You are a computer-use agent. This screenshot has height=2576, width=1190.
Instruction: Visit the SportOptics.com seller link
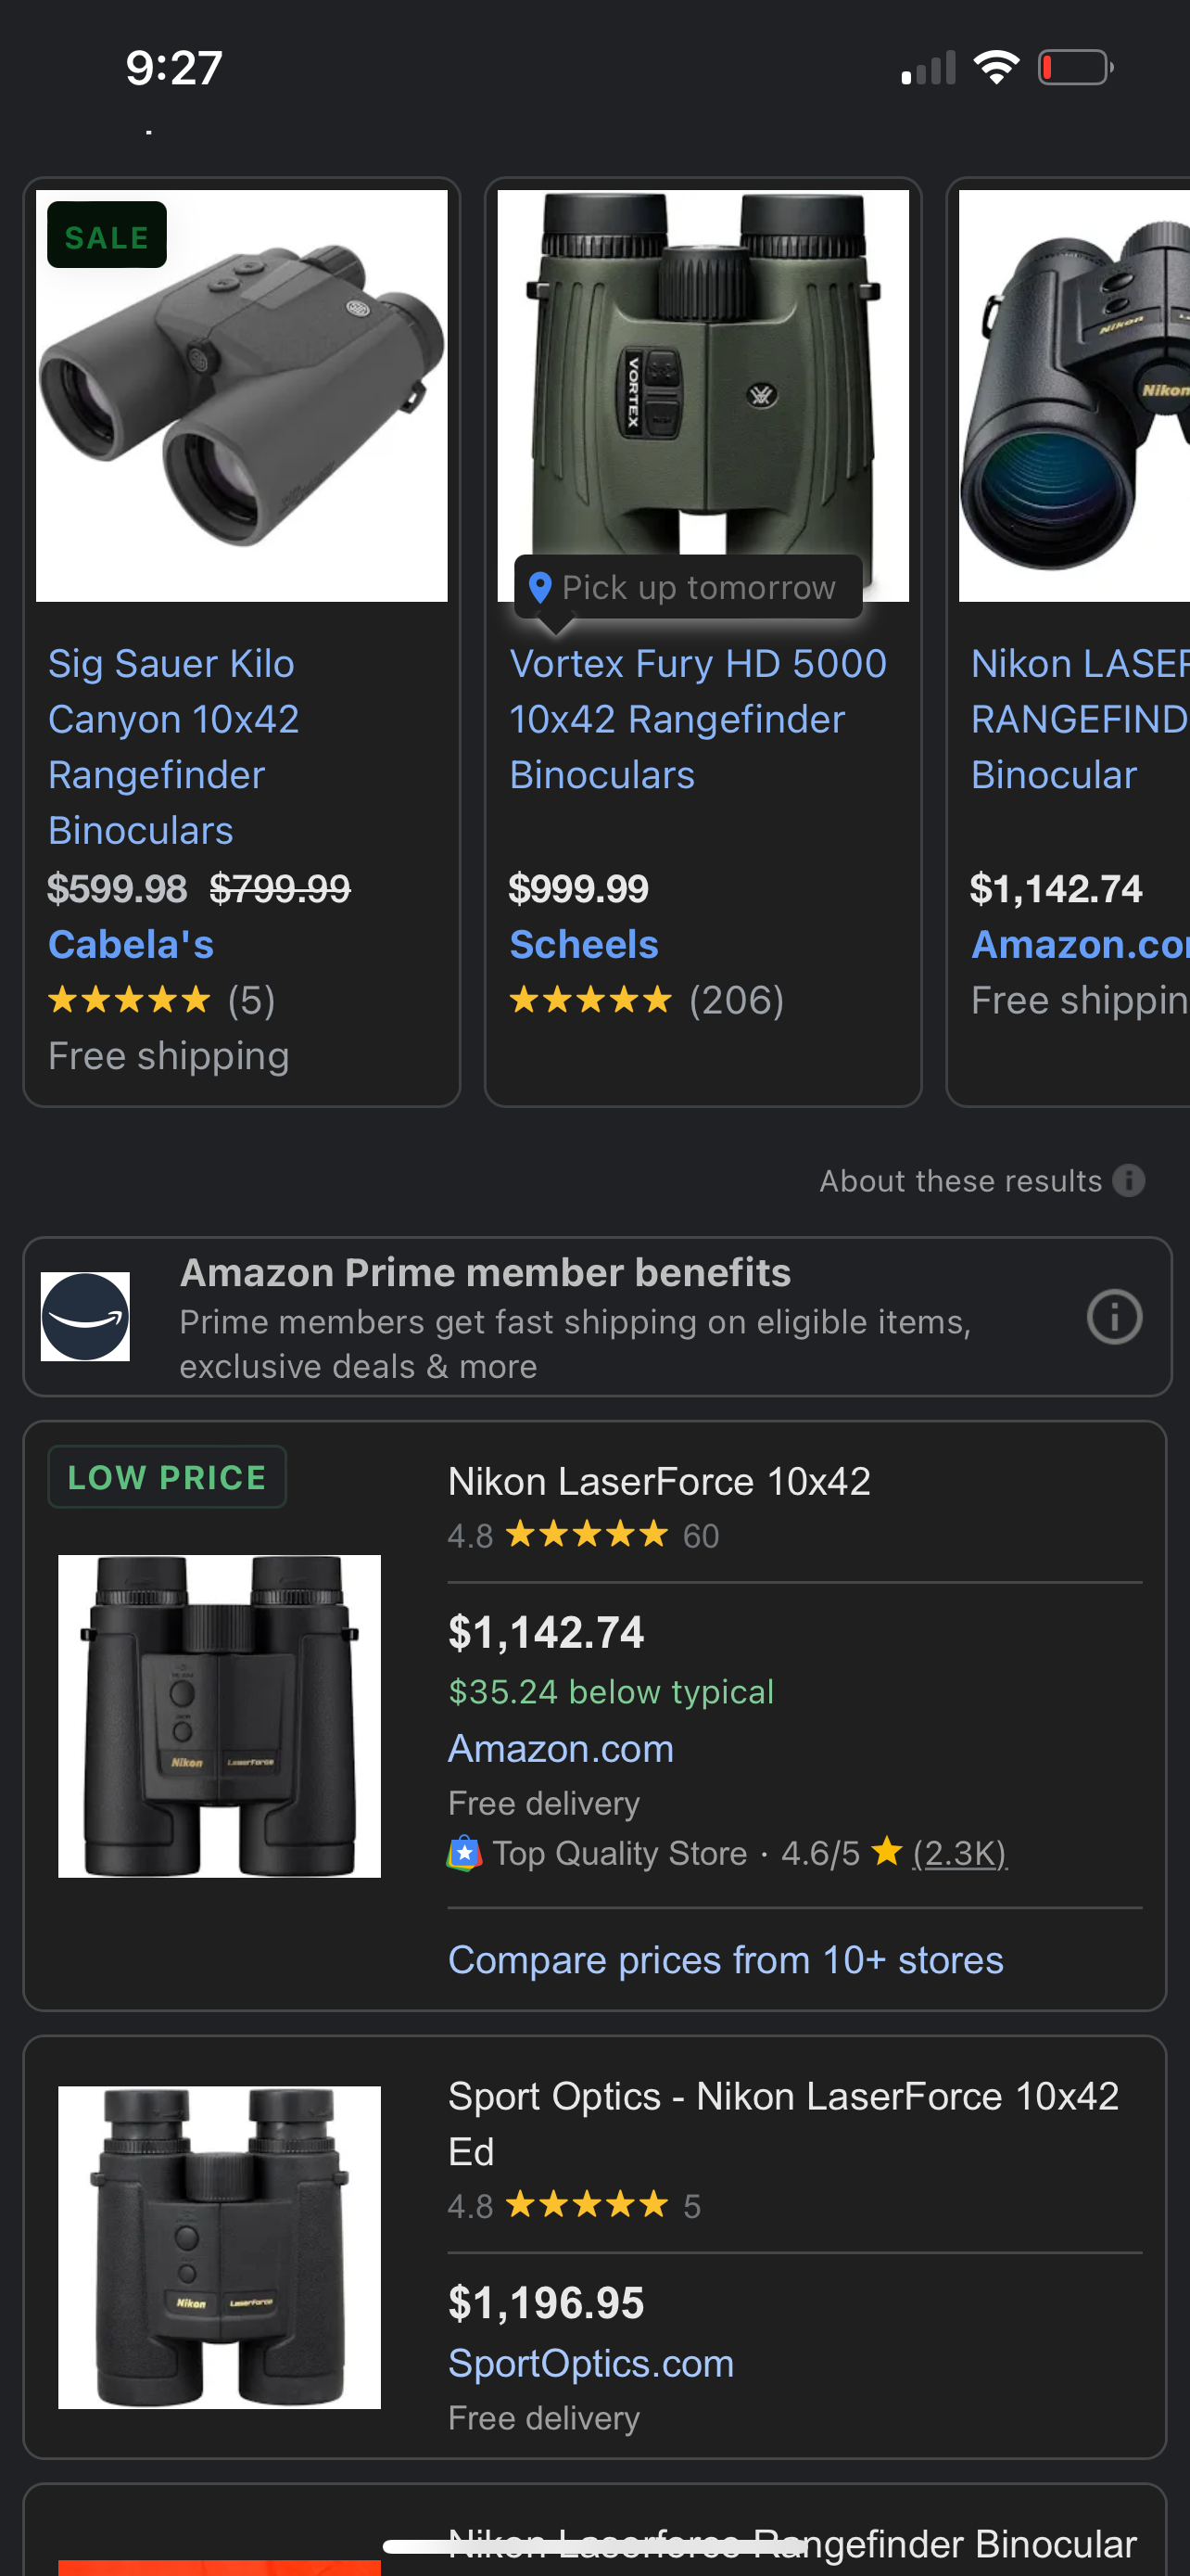590,2363
